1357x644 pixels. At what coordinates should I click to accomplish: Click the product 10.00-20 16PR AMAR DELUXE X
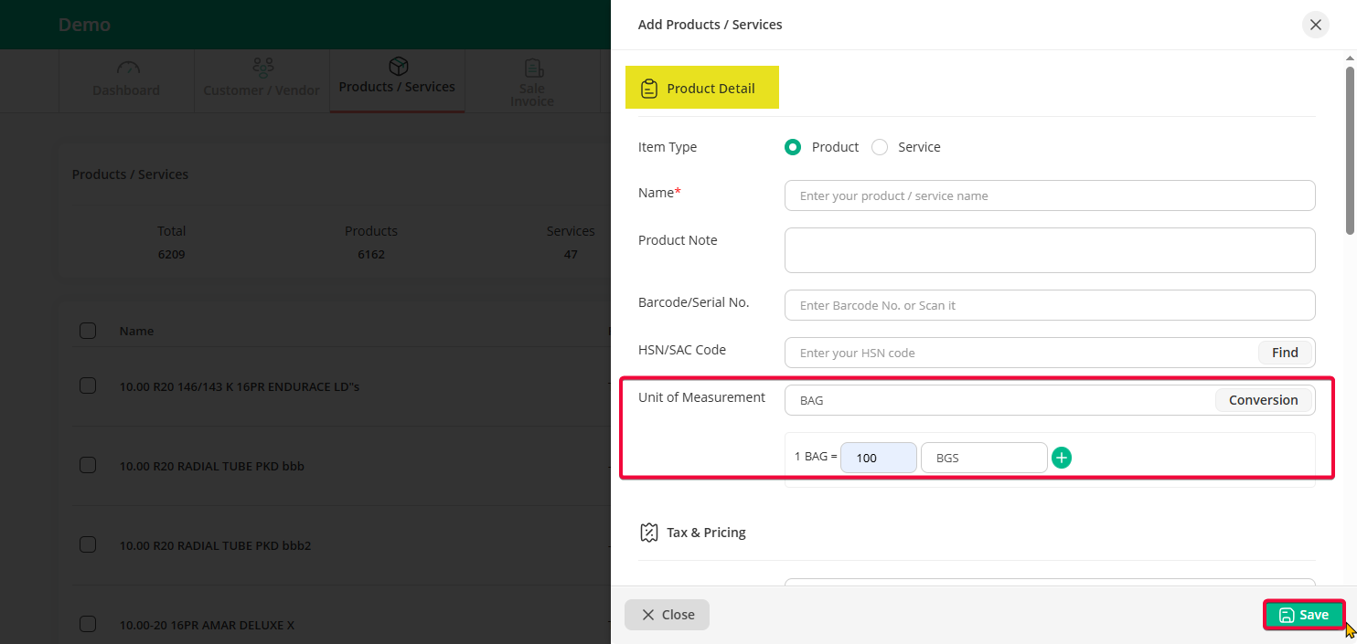click(x=207, y=625)
